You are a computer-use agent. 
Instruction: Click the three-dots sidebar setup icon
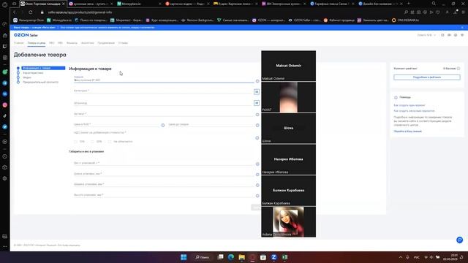[5, 246]
